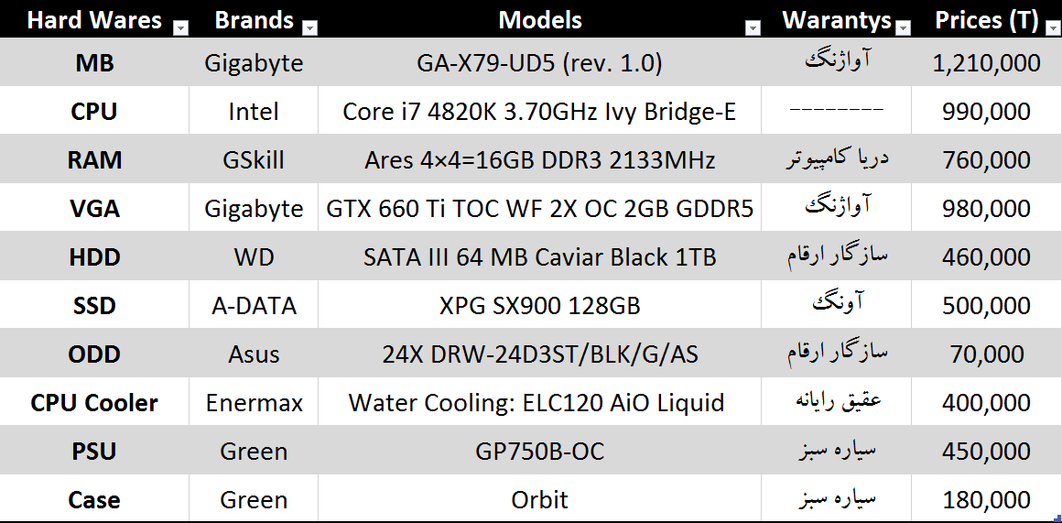Select the GA-X79-UD5 (rev. 1.0) model cell

tap(539, 63)
